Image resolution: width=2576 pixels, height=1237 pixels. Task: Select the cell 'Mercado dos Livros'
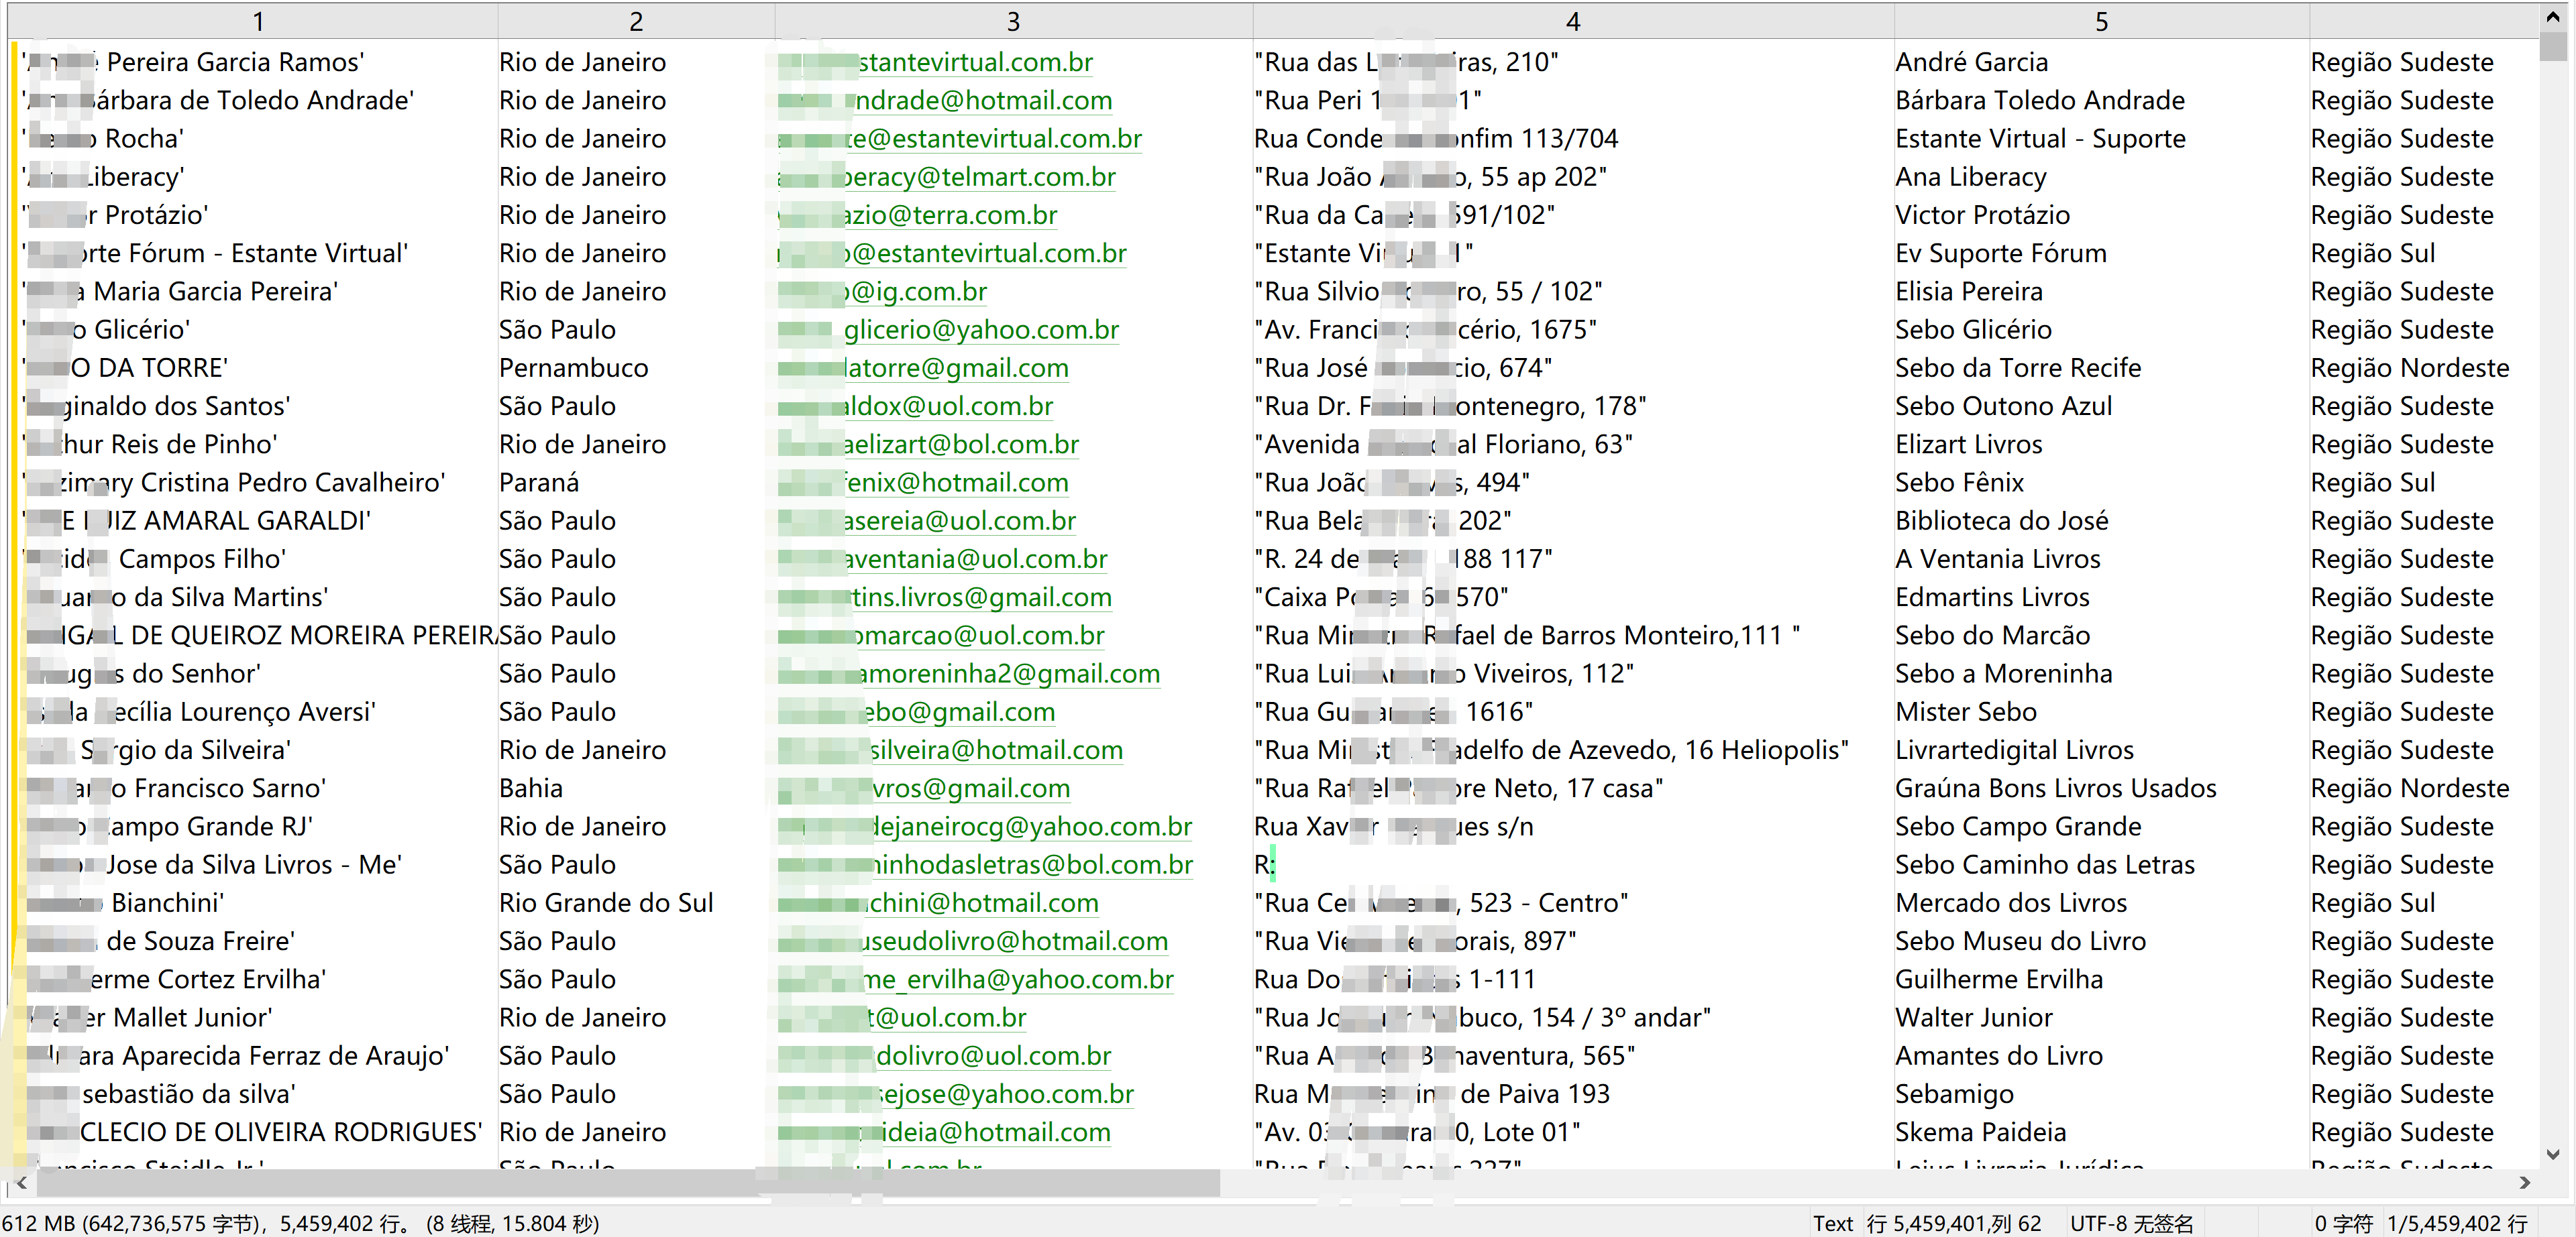point(2011,903)
